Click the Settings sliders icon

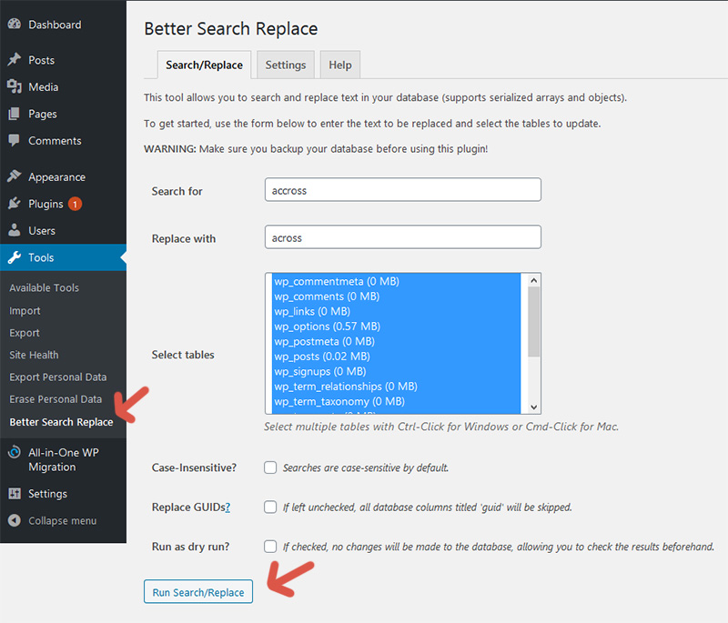pos(15,494)
